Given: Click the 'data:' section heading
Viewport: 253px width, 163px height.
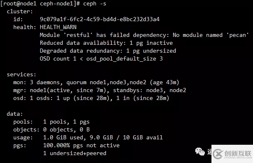Looking at the screenshot, I should click(15, 114).
